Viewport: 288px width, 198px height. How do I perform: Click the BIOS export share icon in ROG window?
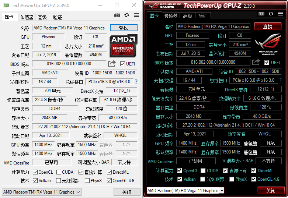point(256,62)
